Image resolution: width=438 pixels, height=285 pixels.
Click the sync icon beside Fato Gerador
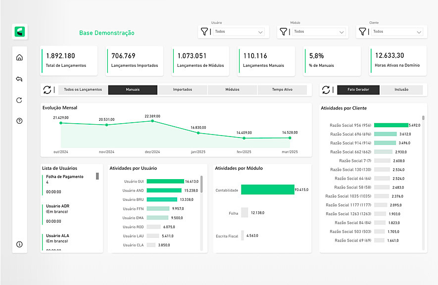[326, 90]
